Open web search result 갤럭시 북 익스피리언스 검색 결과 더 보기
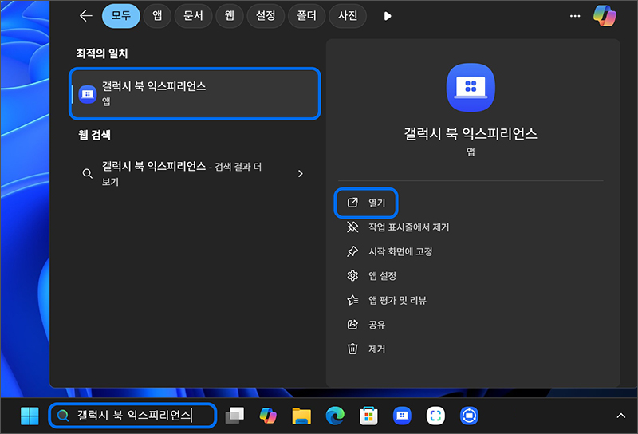The width and height of the screenshot is (638, 434). pos(195,173)
